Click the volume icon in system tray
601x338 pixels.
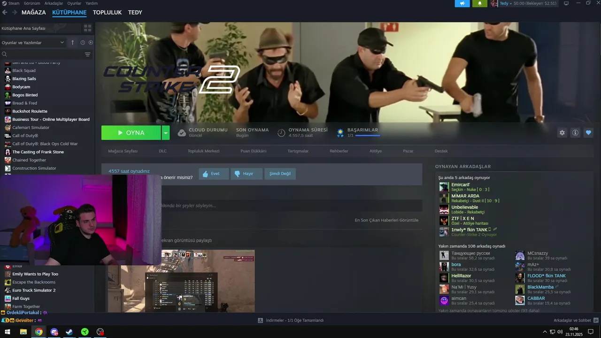[560, 332]
